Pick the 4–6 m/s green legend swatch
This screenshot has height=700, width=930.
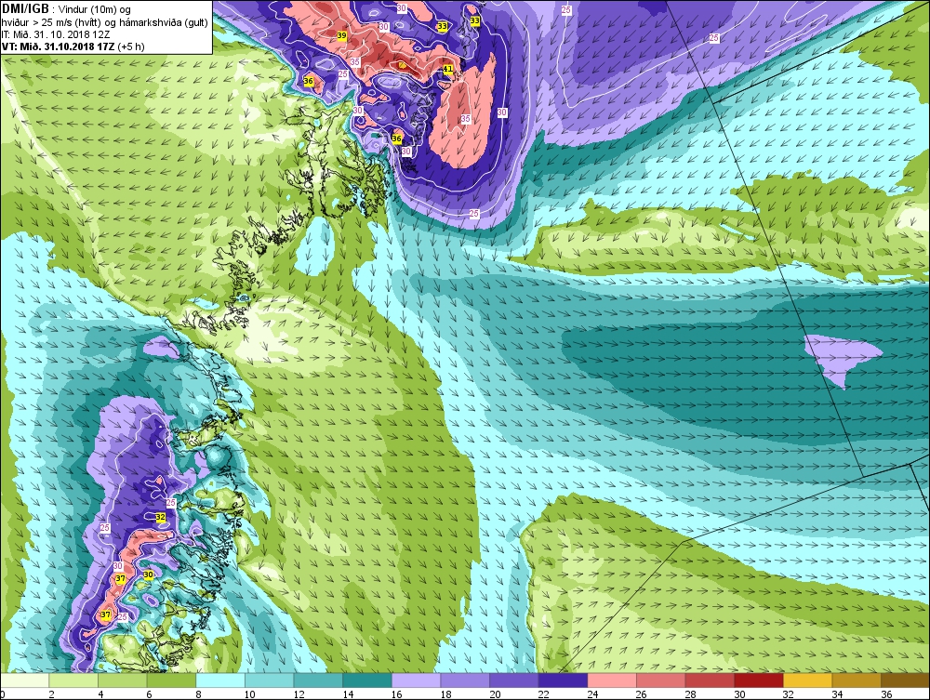click(123, 680)
